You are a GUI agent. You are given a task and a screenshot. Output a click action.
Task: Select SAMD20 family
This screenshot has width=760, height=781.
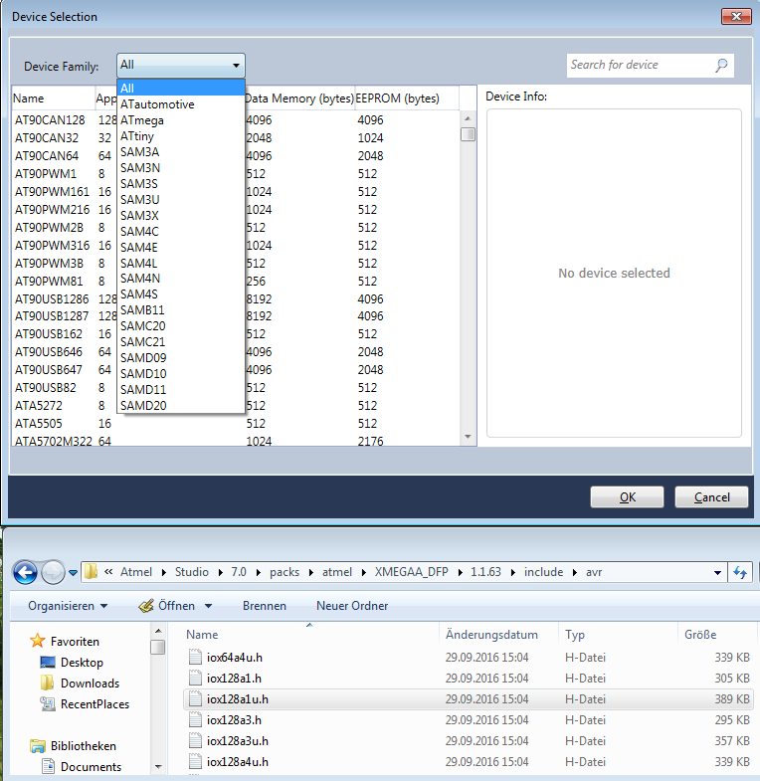(181, 406)
